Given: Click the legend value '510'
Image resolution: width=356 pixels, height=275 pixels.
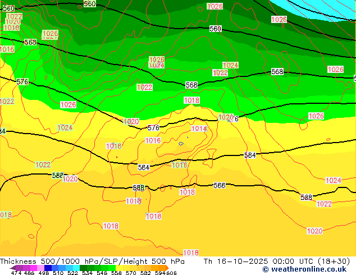Looking at the screenshot, I should pos(58,273).
